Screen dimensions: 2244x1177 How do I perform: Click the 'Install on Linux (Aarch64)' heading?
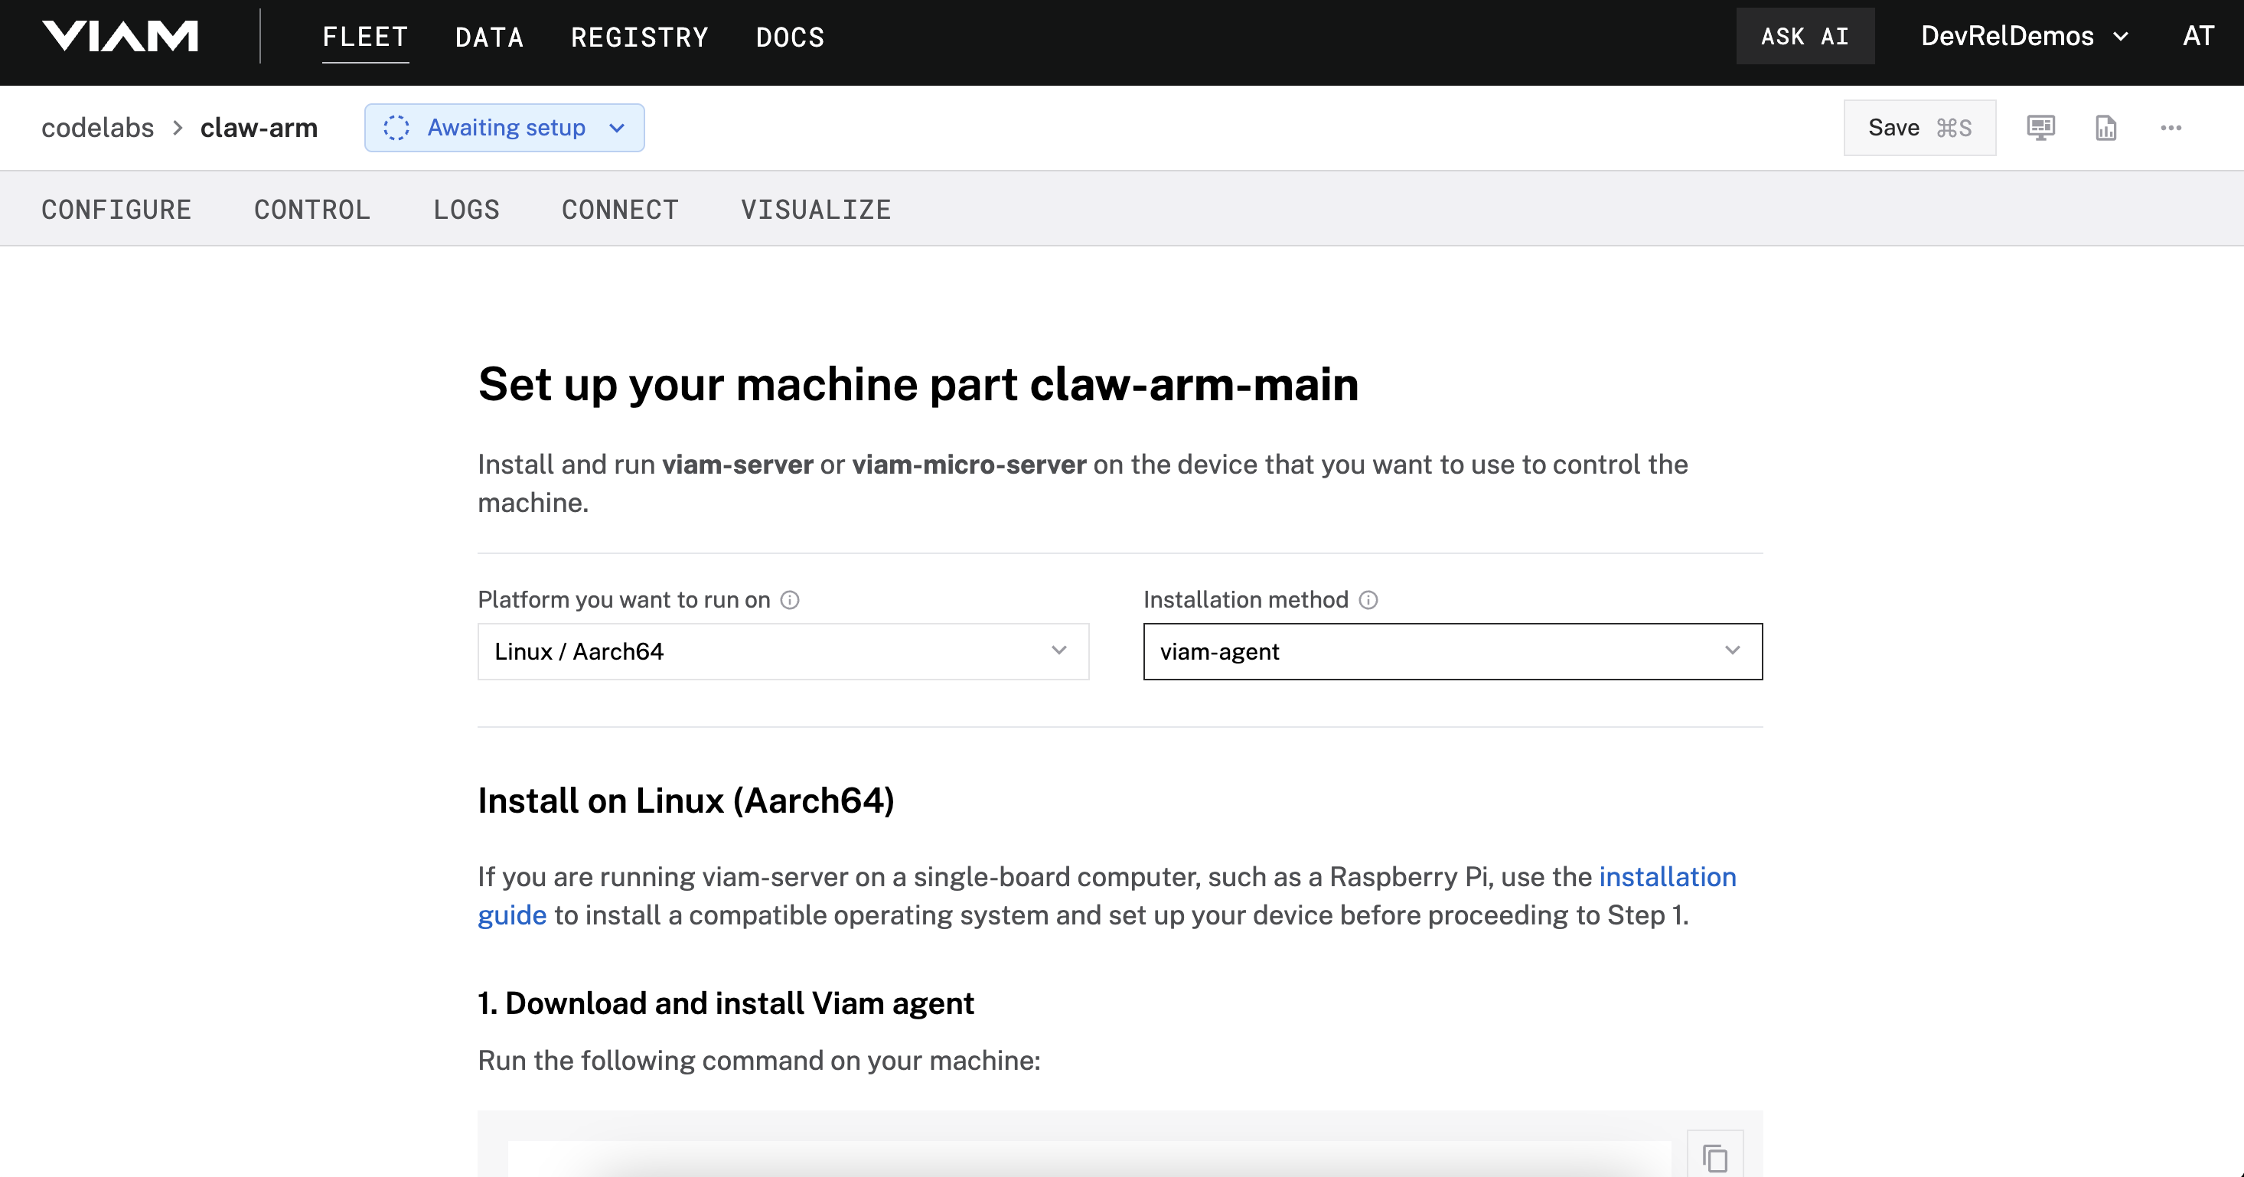(687, 800)
